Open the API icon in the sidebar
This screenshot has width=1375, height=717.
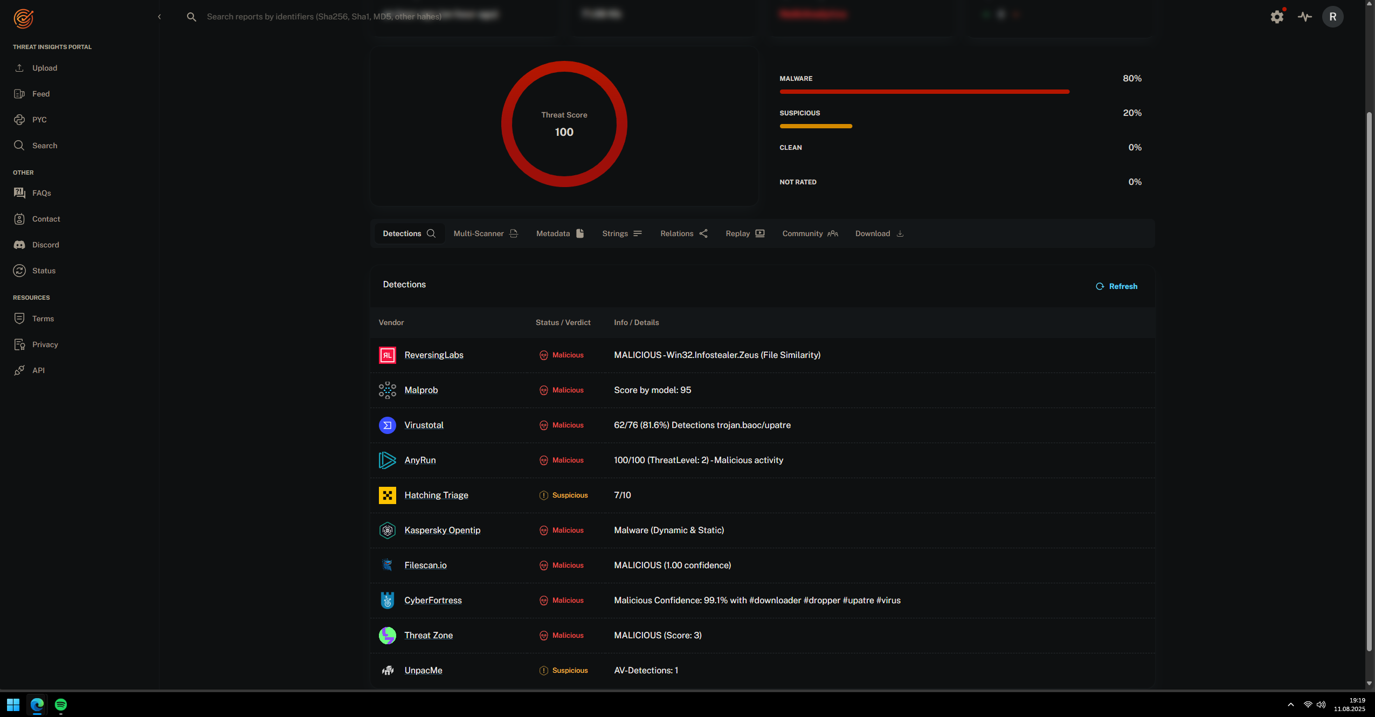tap(19, 370)
